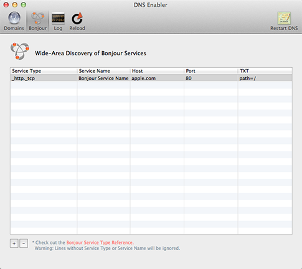The image size is (302, 269).
Task: Open the Log viewer icon
Action: tap(58, 18)
